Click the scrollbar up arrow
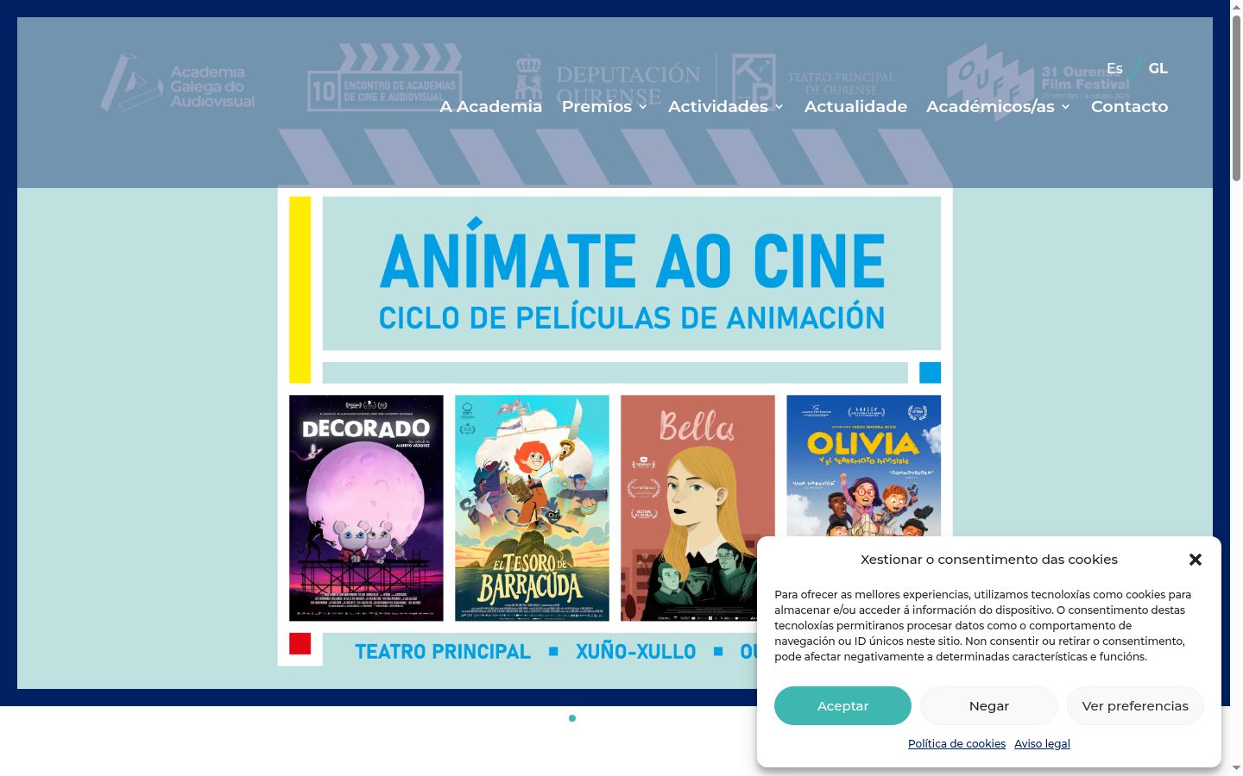 [x=1236, y=7]
